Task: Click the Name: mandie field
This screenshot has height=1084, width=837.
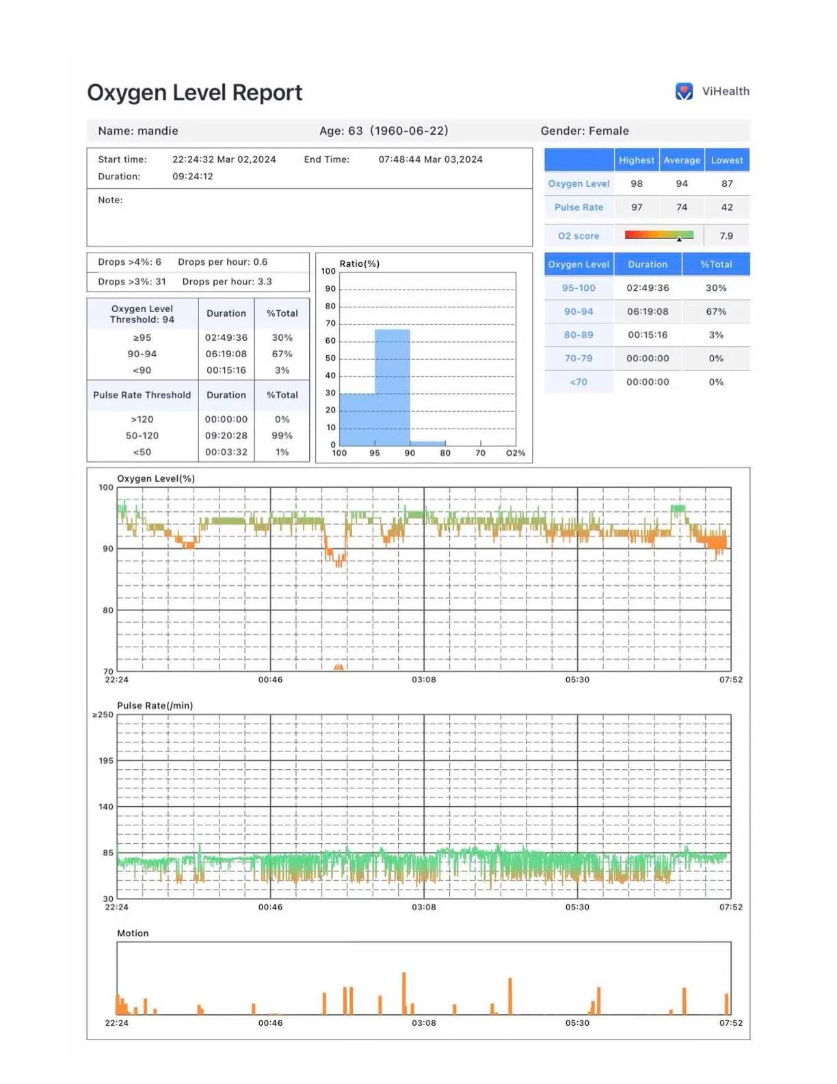Action: point(138,131)
